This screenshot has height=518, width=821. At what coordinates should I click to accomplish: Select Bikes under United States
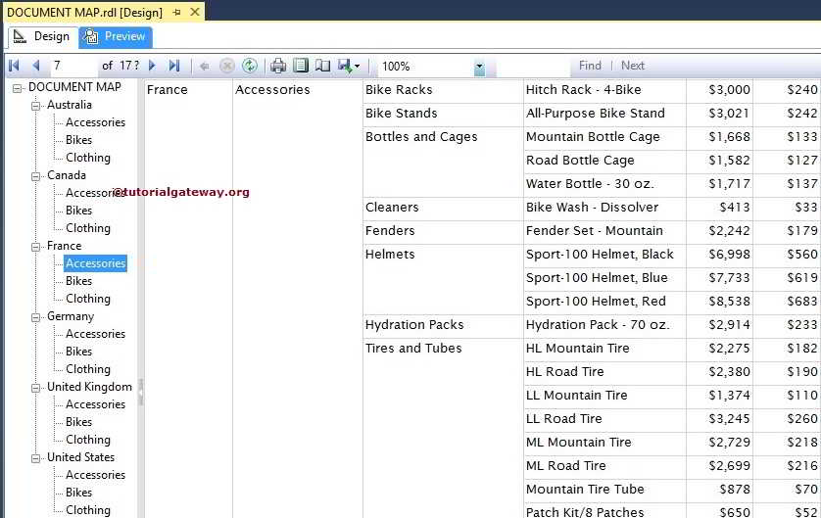click(78, 493)
